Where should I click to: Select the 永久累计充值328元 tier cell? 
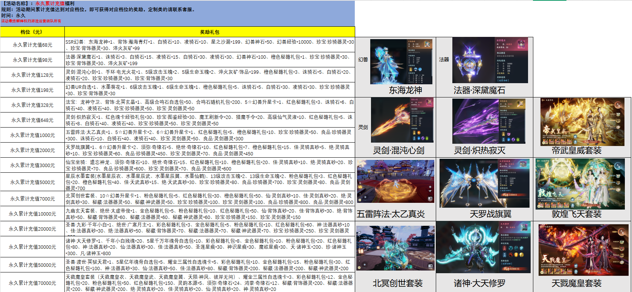click(32, 105)
